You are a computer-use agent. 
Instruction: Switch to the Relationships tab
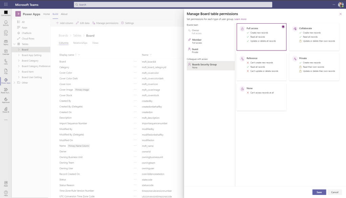[x=80, y=43]
